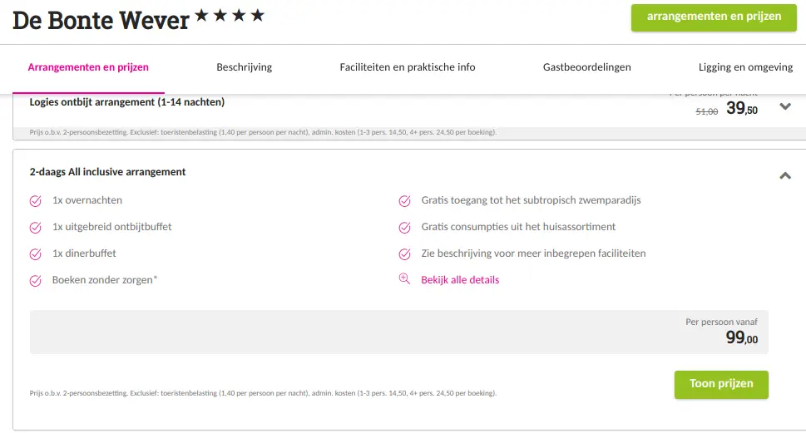Click 'Gratis consumpties uit het huisassortiment' text

click(518, 227)
